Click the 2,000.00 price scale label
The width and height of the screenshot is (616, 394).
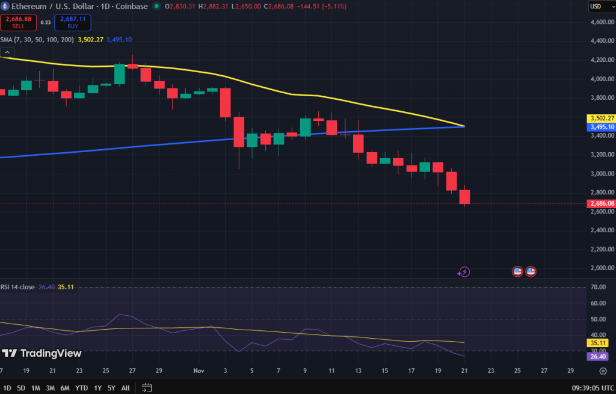(602, 268)
